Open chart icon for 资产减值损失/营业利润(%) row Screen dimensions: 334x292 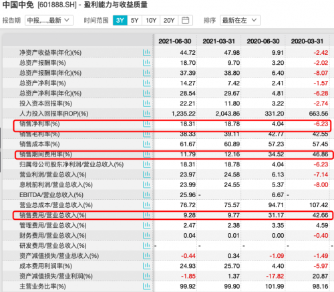pos(146,276)
